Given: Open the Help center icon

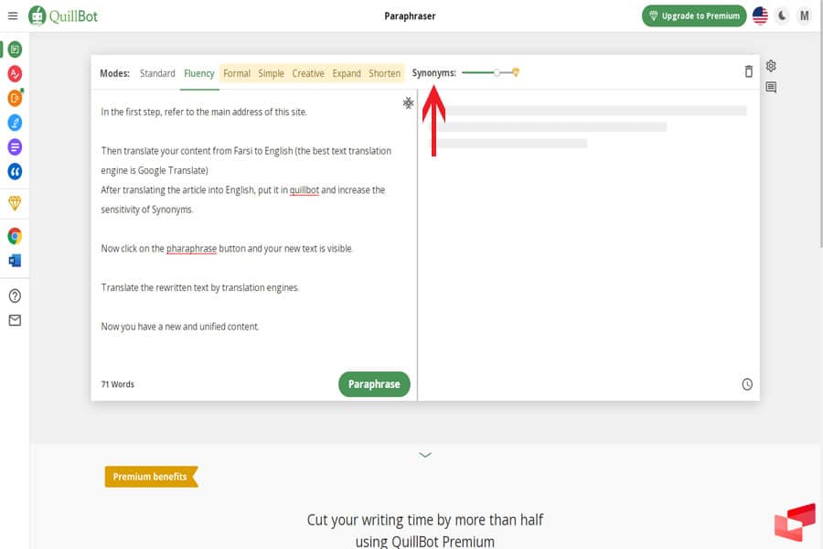Looking at the screenshot, I should pos(15,296).
